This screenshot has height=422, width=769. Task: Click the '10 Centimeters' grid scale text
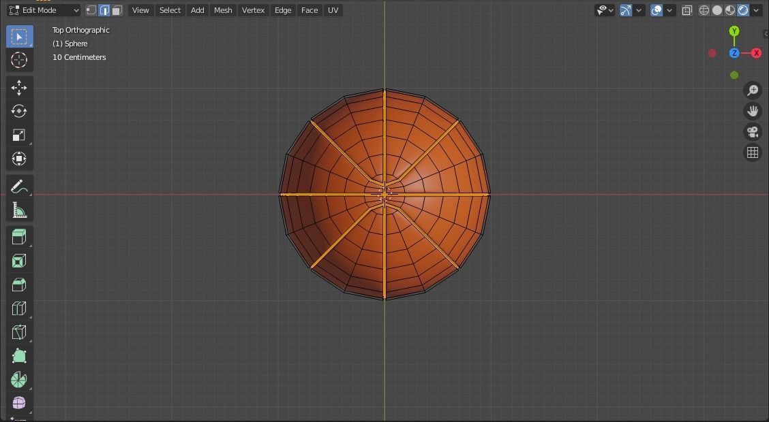[79, 57]
